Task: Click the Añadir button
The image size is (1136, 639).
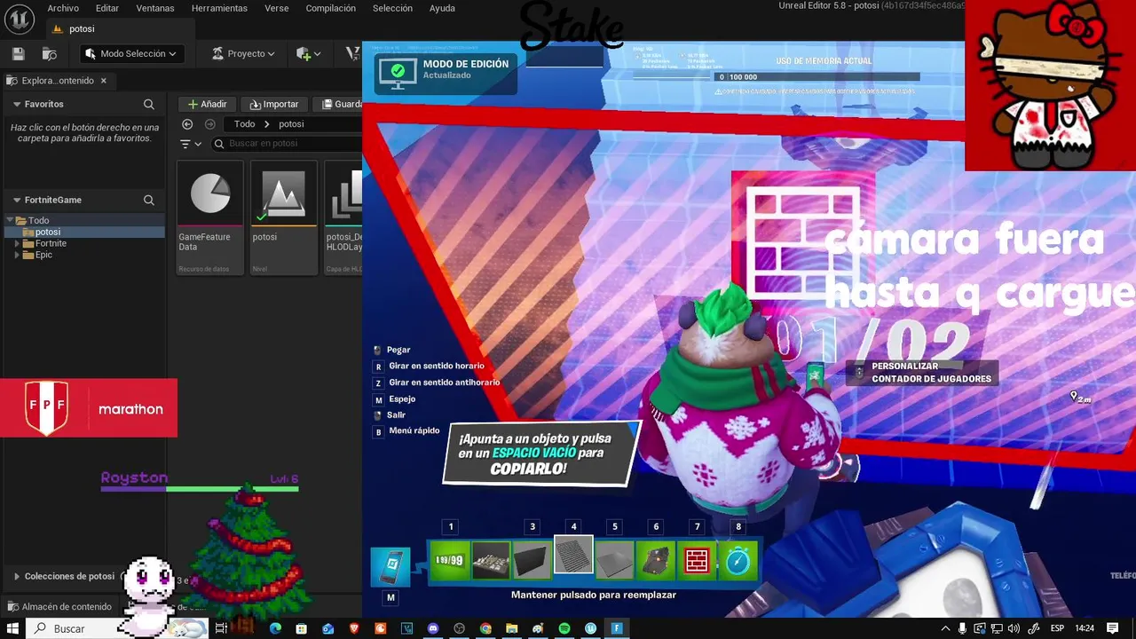Action: [x=208, y=104]
